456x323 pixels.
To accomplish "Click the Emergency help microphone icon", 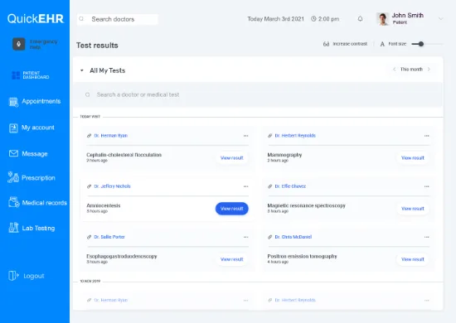I will [18, 44].
